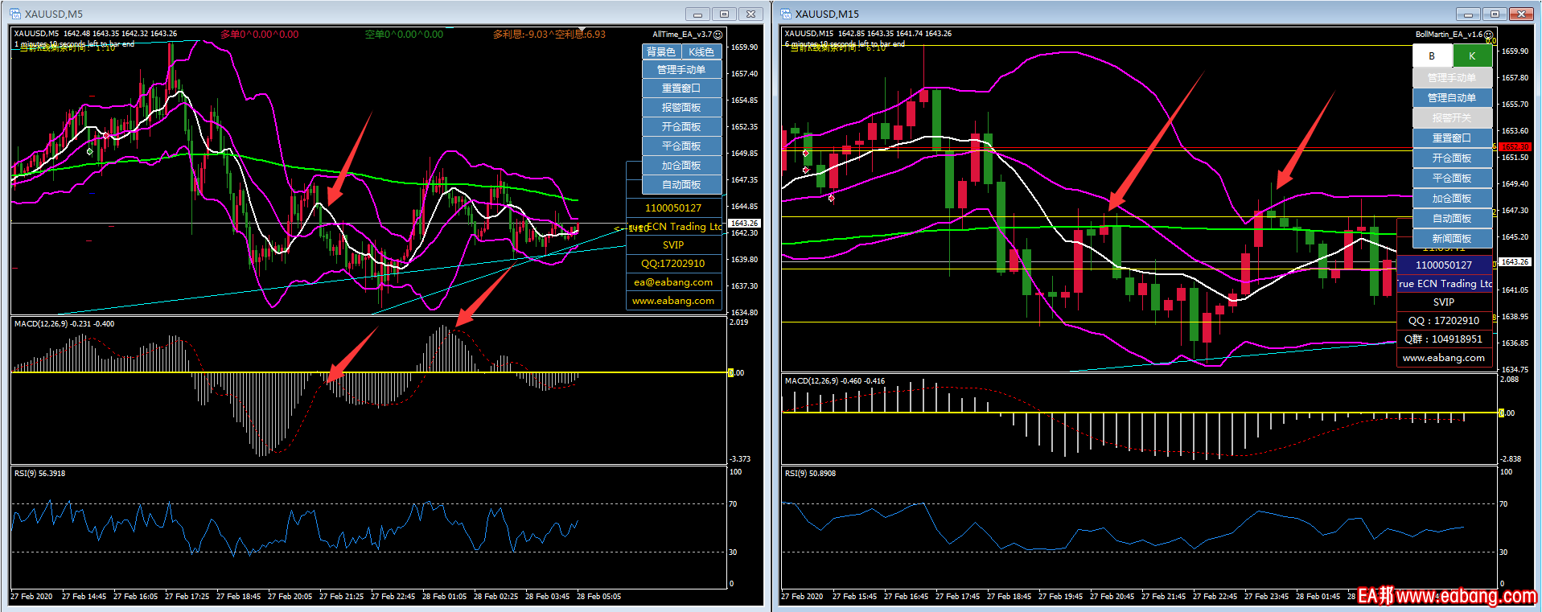Click red price tag 1652.30 on M15 axis
This screenshot has width=1542, height=612.
pyautogui.click(x=1515, y=146)
